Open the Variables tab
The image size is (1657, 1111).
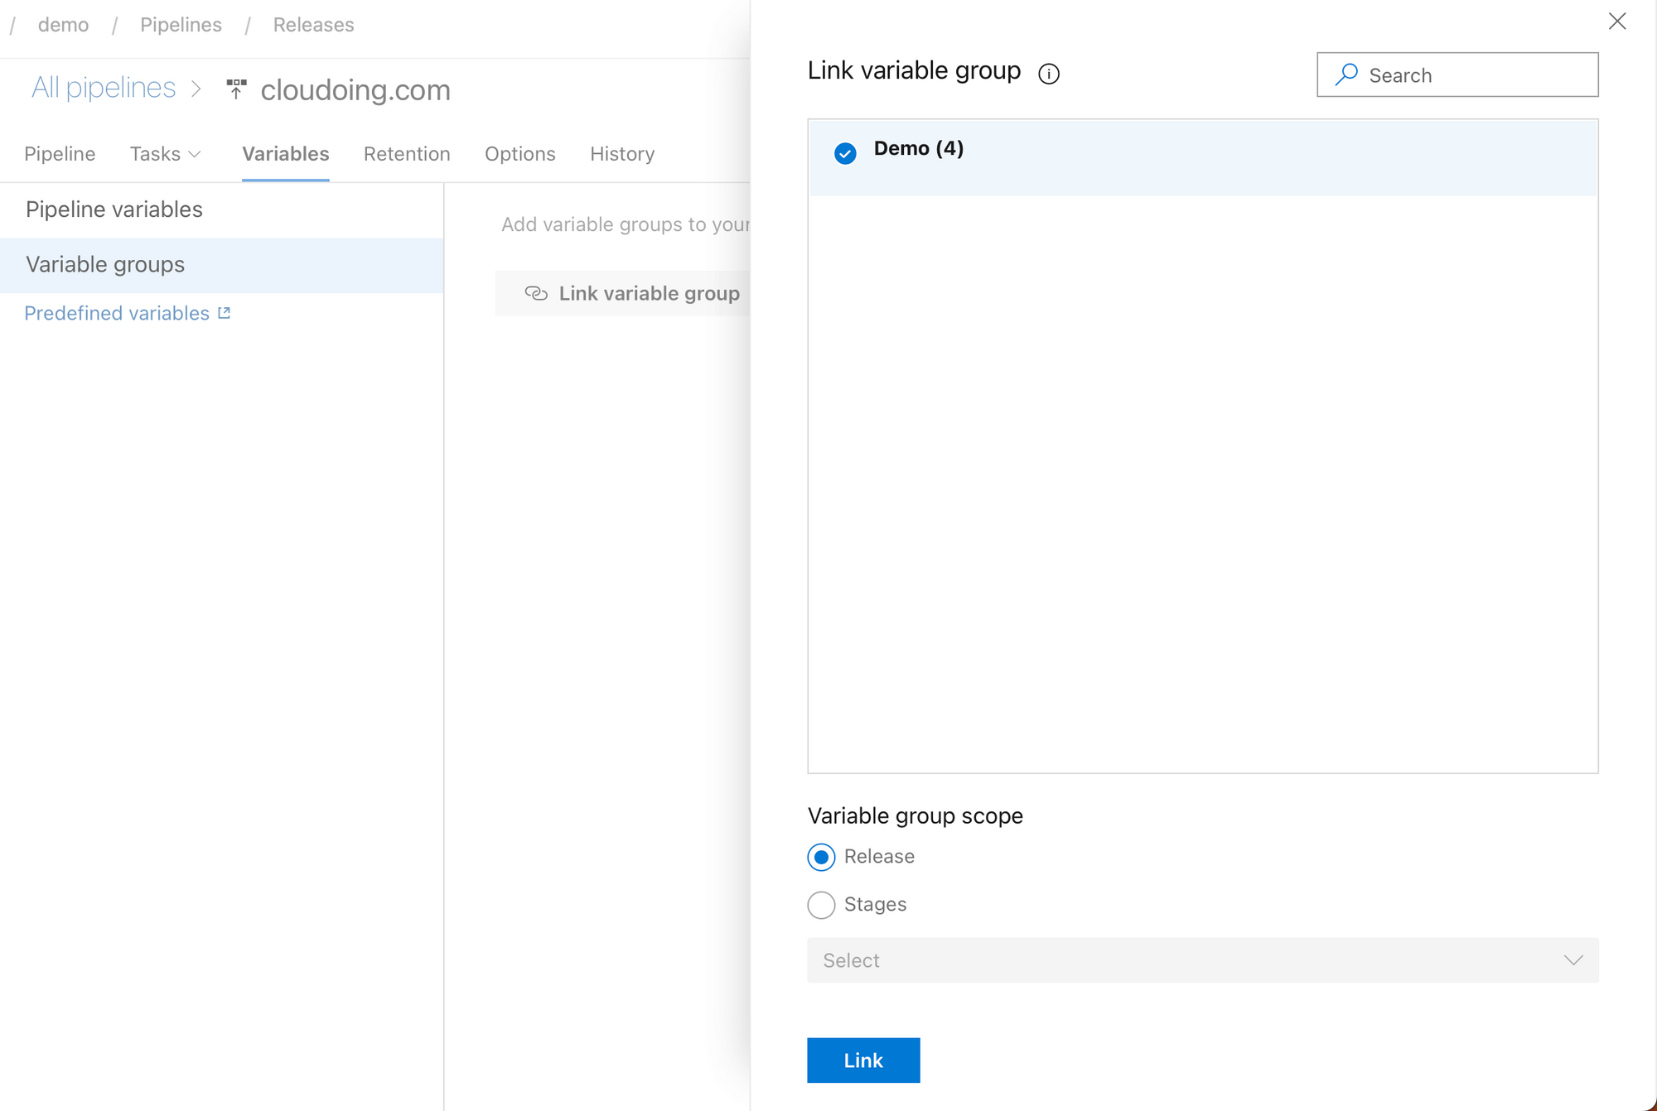pos(285,154)
